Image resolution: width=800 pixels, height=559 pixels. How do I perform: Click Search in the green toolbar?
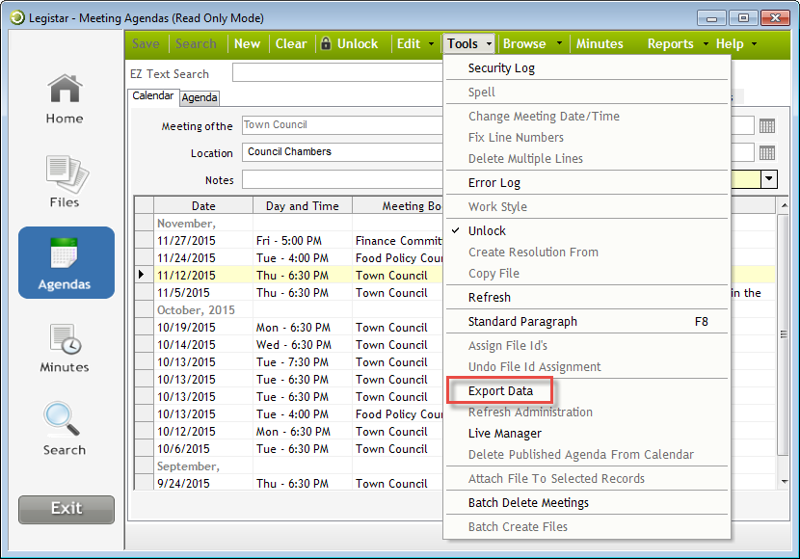(x=196, y=44)
